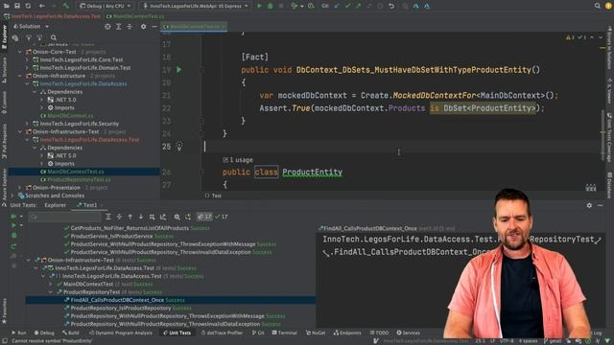
Task: Click Expand All icon in the Solution panel header
Action: coord(119,27)
